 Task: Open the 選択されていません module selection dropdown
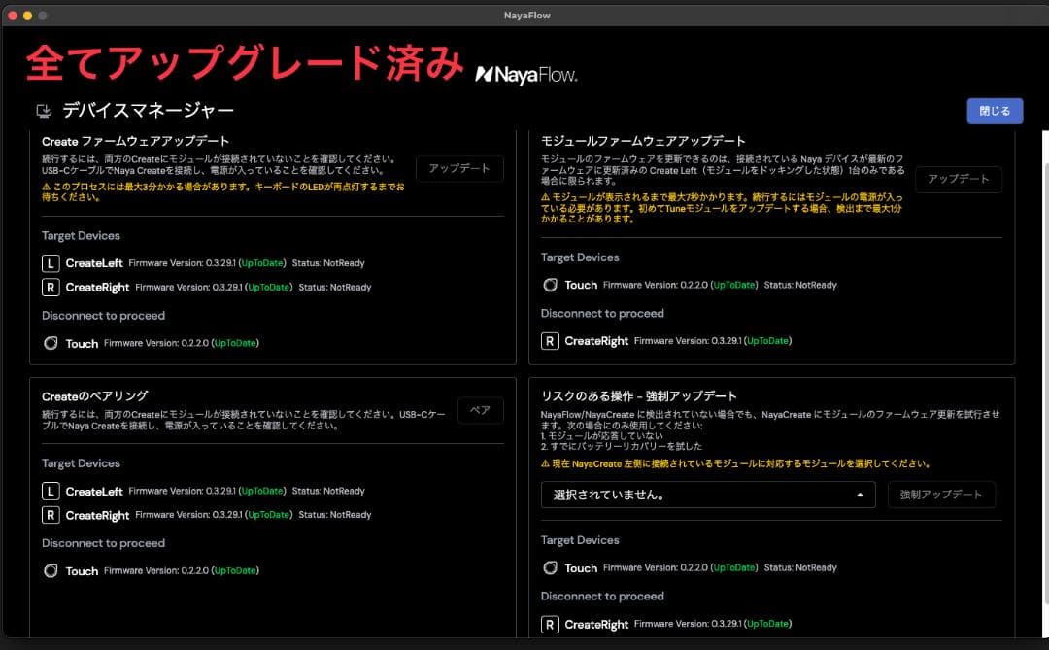point(707,494)
